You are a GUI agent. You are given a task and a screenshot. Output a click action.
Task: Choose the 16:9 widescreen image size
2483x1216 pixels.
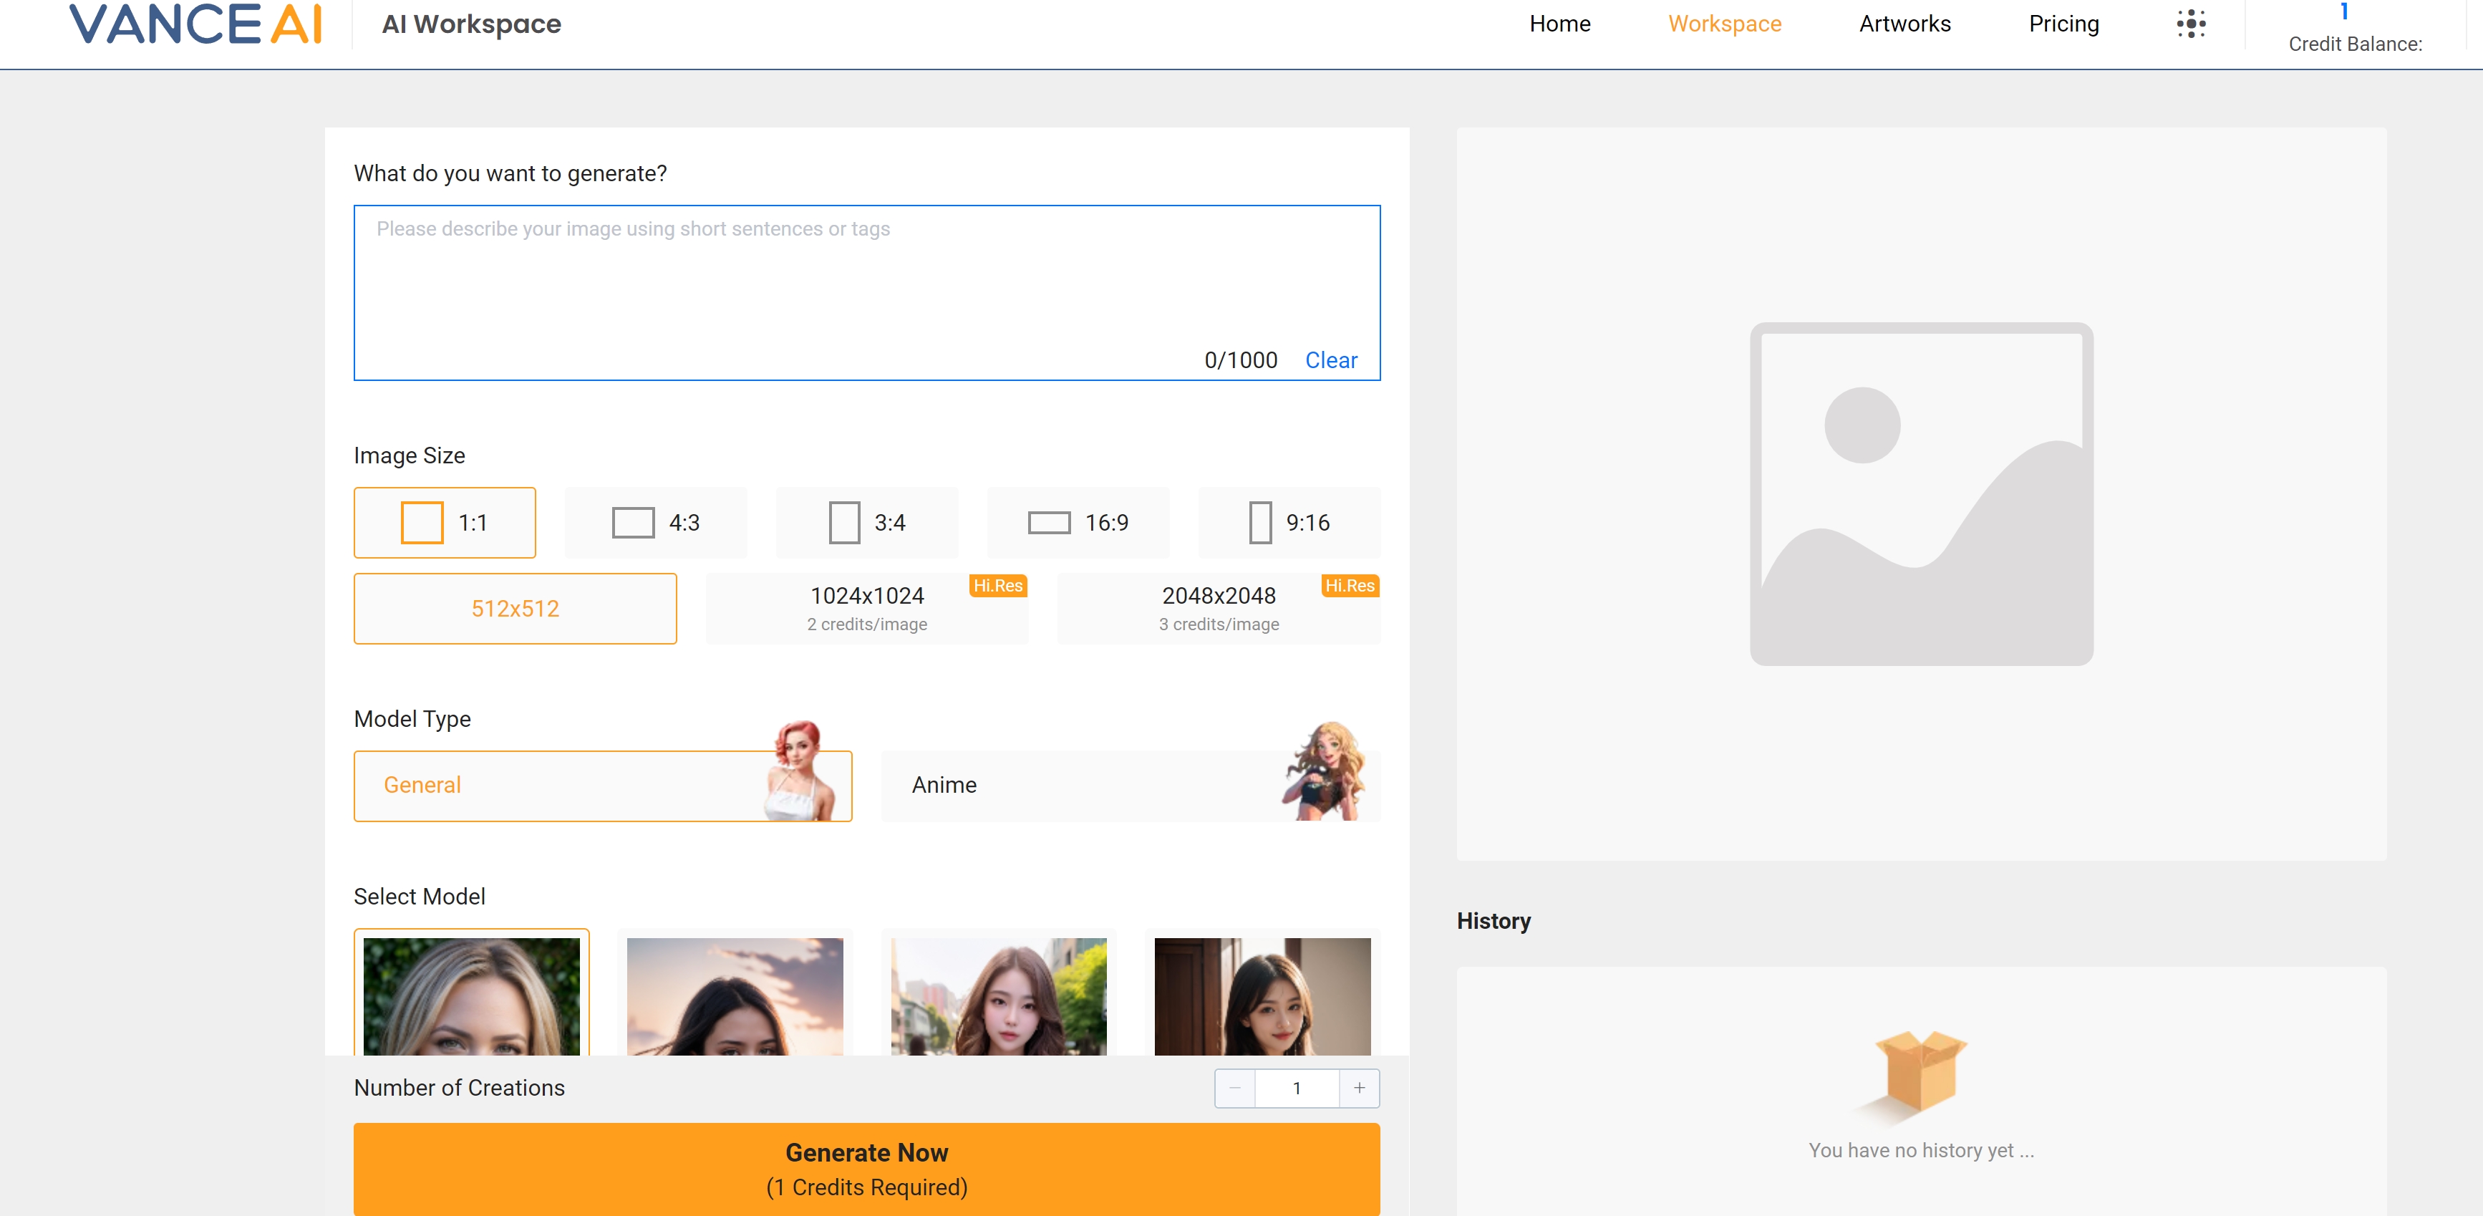click(1078, 523)
